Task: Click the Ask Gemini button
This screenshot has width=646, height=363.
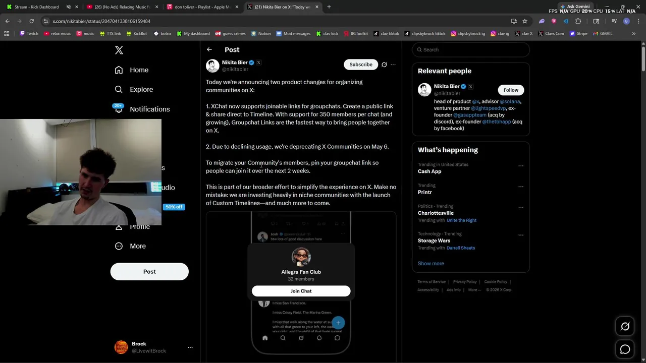Action: [x=575, y=7]
